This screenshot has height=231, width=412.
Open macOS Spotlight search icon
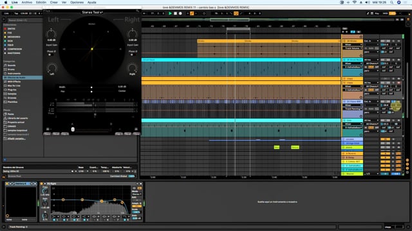[x=391, y=3]
